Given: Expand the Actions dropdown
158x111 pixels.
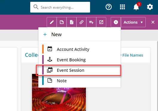Looking at the screenshot, I should coord(133,22).
